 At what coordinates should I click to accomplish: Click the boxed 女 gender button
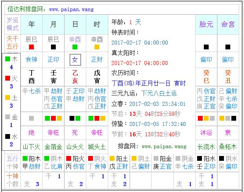click(x=75, y=60)
